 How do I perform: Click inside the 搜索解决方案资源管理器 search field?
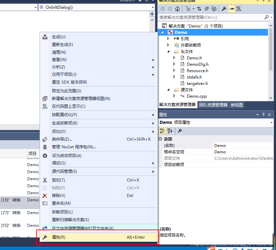201,17
